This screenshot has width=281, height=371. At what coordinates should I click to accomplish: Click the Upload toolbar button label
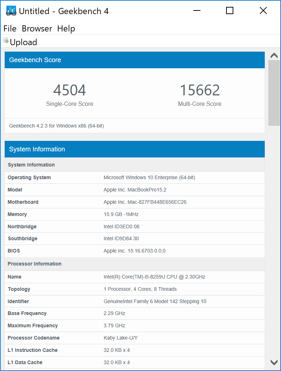(23, 42)
